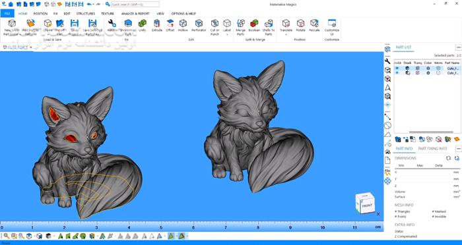This screenshot has width=462, height=245.
Task: Open the Merge Parts tool
Action: 241,28
